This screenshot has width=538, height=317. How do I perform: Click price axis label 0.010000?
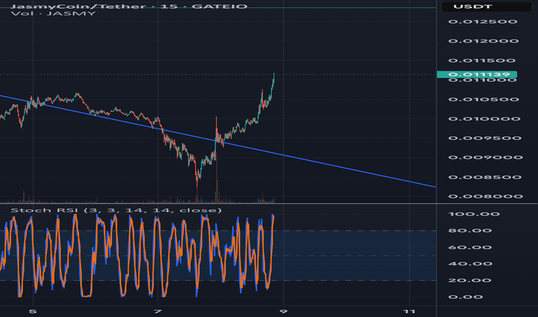(484, 119)
